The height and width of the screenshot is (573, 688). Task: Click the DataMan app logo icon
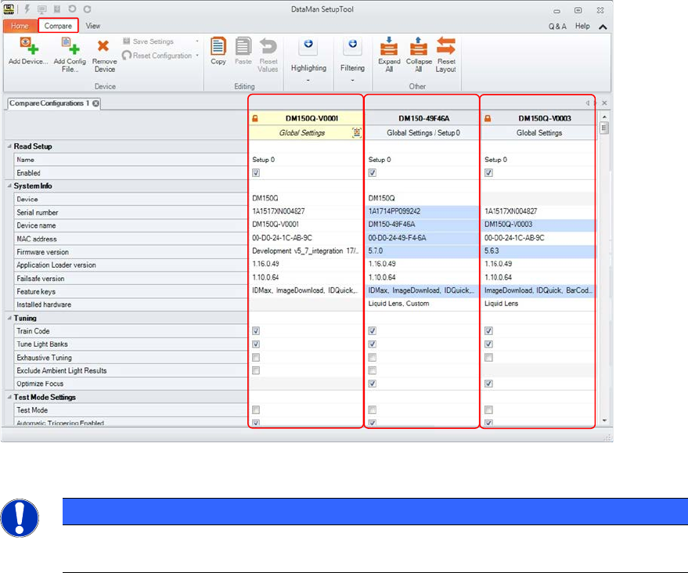[9, 9]
